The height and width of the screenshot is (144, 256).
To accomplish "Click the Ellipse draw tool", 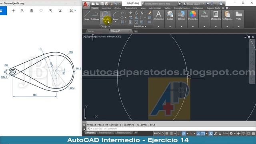I will coord(122,18).
